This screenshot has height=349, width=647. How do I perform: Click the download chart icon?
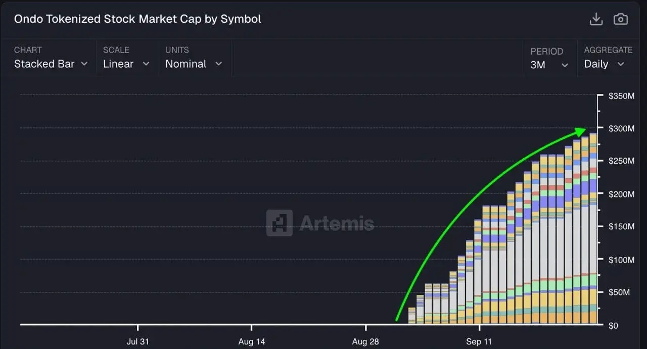click(596, 19)
